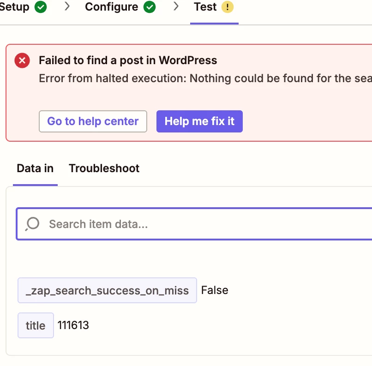Click the chevron between Setup and Configure
Screen dimensions: 372x366
click(67, 6)
